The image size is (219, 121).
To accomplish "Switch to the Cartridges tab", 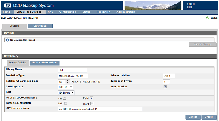I will tap(40, 26).
